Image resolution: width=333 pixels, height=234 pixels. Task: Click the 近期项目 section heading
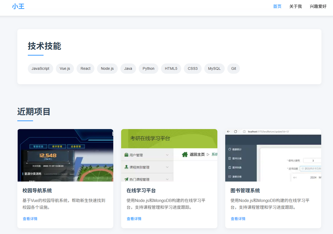point(34,111)
